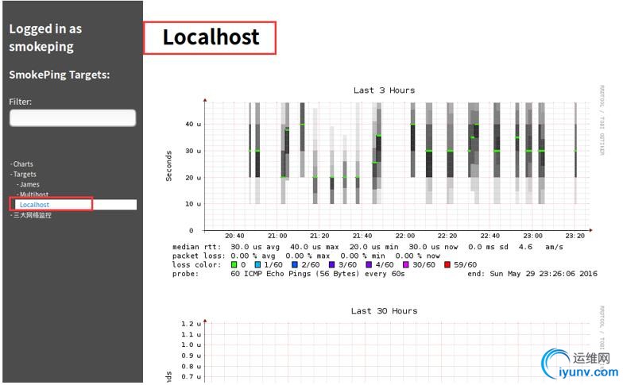Click the 23:20 time axis label

click(x=575, y=236)
